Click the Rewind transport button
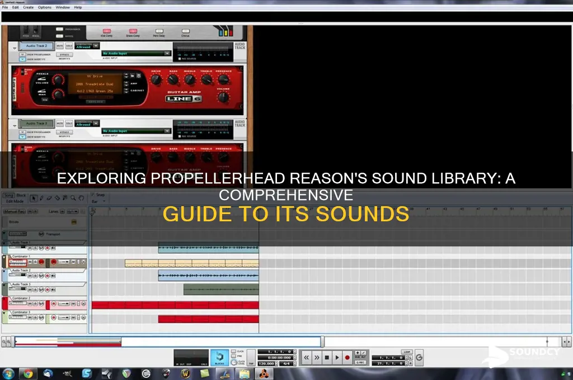 pos(306,358)
